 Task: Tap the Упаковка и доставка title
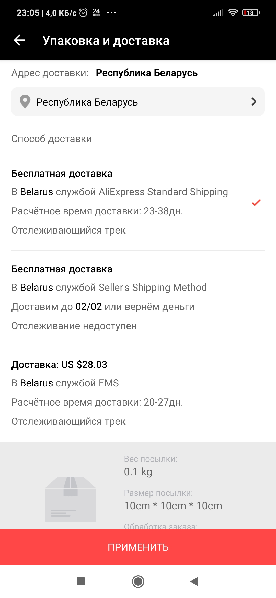point(106,41)
